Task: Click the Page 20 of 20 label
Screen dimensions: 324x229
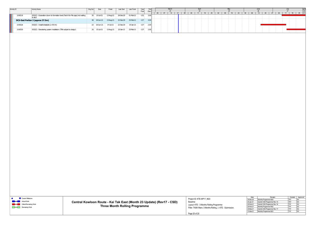Action: tap(194, 213)
